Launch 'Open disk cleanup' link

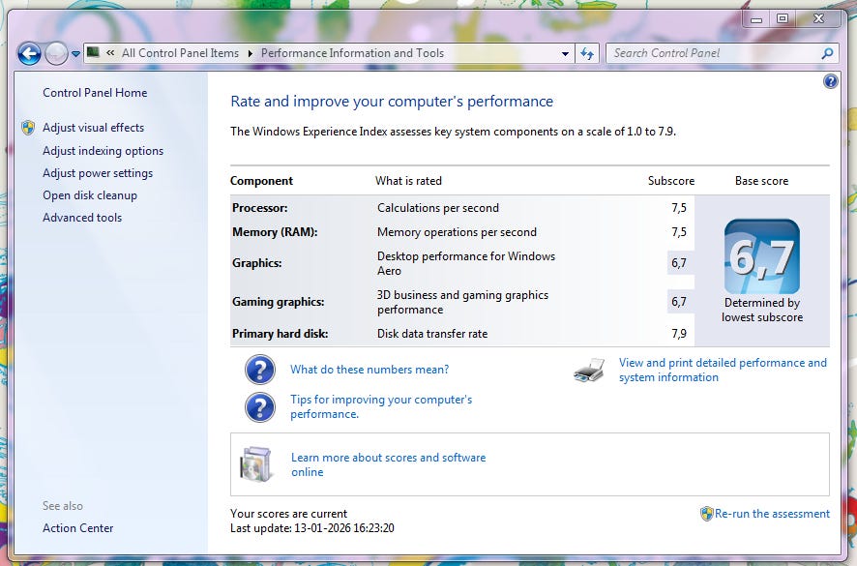[x=90, y=195]
